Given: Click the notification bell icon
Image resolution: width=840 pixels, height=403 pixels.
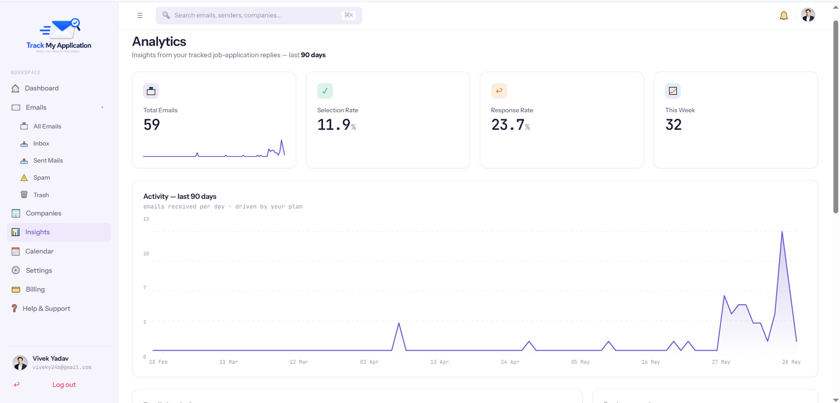Looking at the screenshot, I should 784,15.
